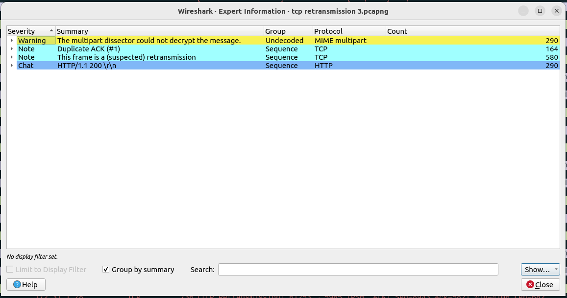Click the count value 580

pyautogui.click(x=552, y=57)
